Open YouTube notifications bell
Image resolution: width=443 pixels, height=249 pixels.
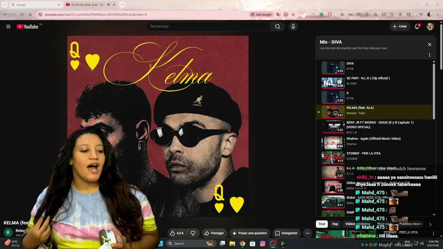417,27
